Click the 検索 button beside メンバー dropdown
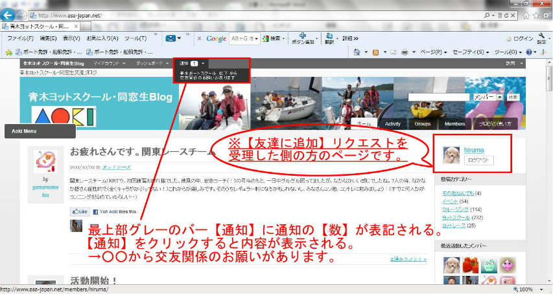Viewport: 553px width, 294px height. coord(513,97)
